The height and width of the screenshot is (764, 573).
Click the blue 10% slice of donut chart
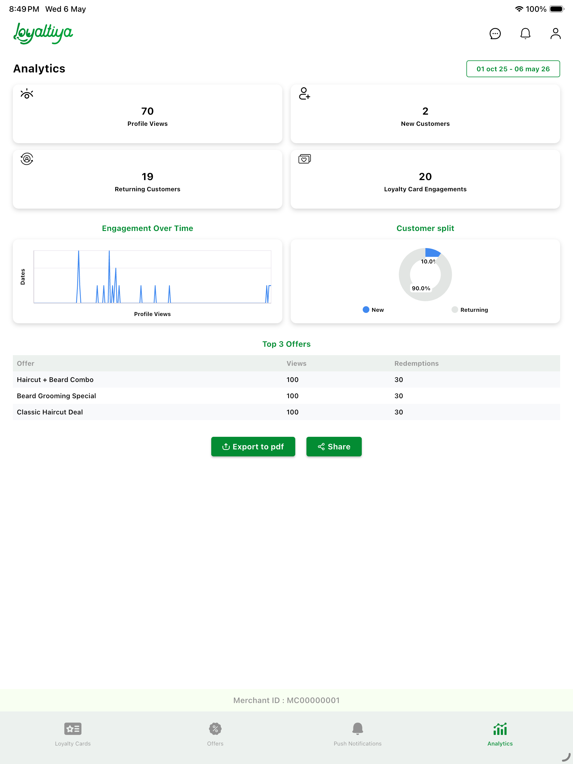pyautogui.click(x=433, y=253)
